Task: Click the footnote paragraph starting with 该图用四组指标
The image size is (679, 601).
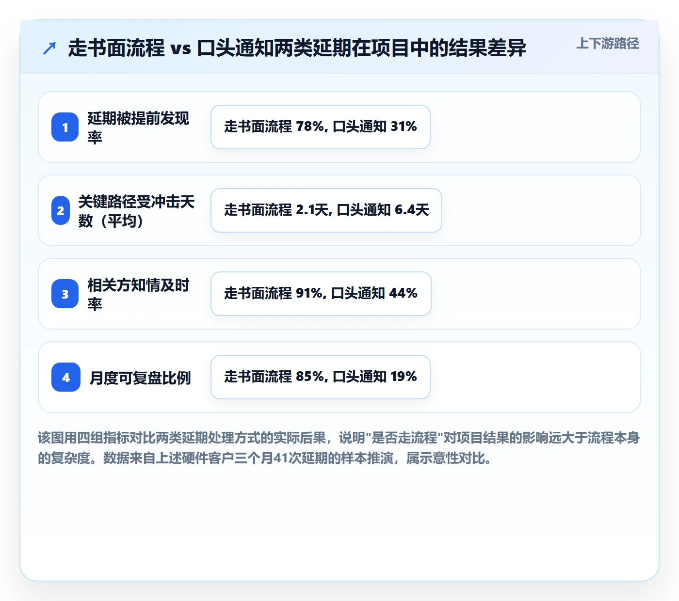Action: coord(339,448)
